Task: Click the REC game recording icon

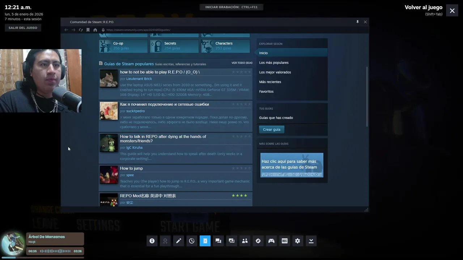Action: coord(285,241)
